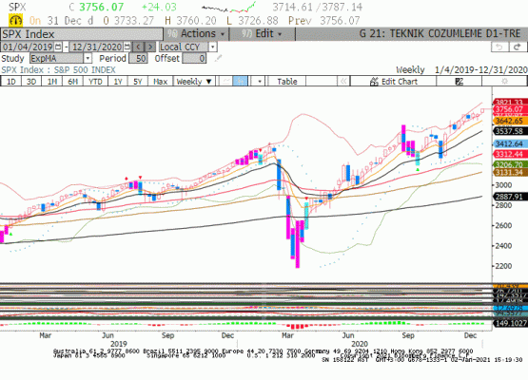Click the Low value 3726.88
Viewport: 528px width, 380px height.
[258, 21]
